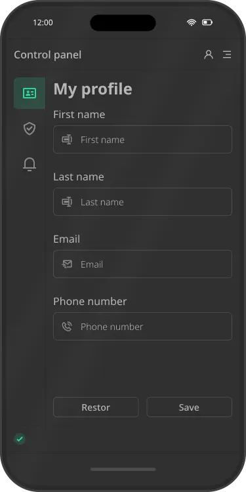Focus the Phone number input field

(x=143, y=326)
